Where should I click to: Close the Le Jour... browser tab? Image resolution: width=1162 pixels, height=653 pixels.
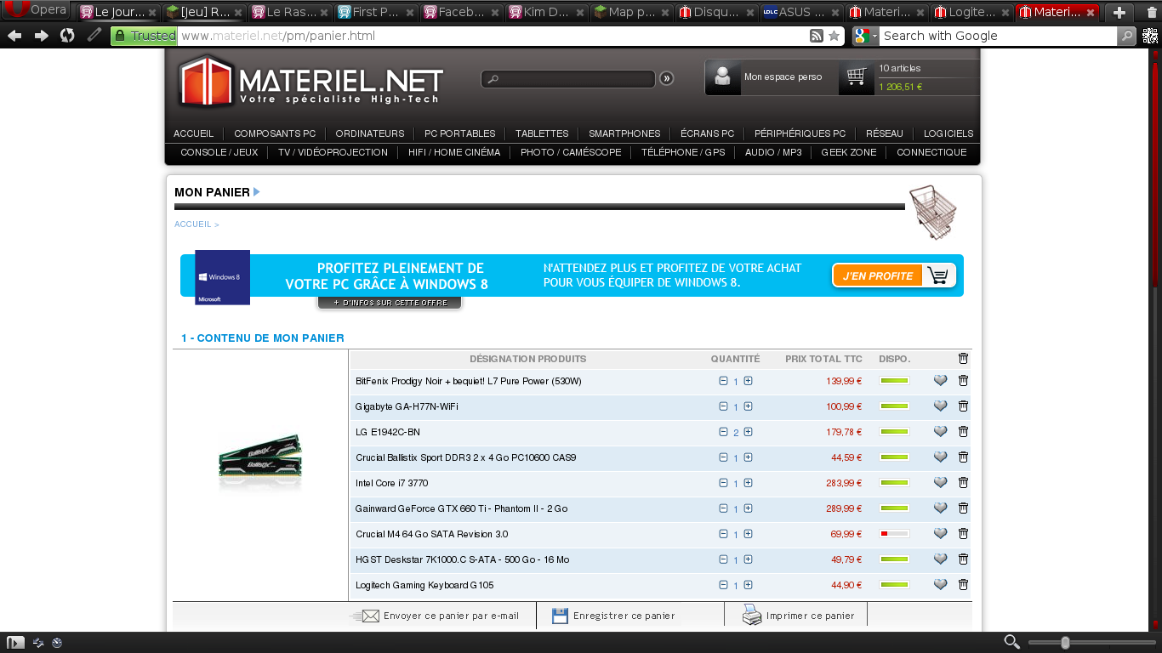tap(152, 13)
